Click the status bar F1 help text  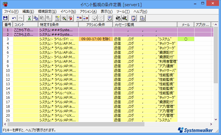pyautogui.click(x=29, y=130)
